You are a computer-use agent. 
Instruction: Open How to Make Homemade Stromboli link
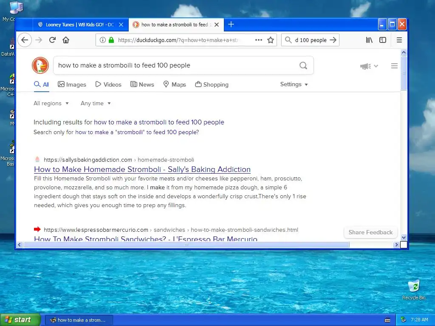pos(142,169)
